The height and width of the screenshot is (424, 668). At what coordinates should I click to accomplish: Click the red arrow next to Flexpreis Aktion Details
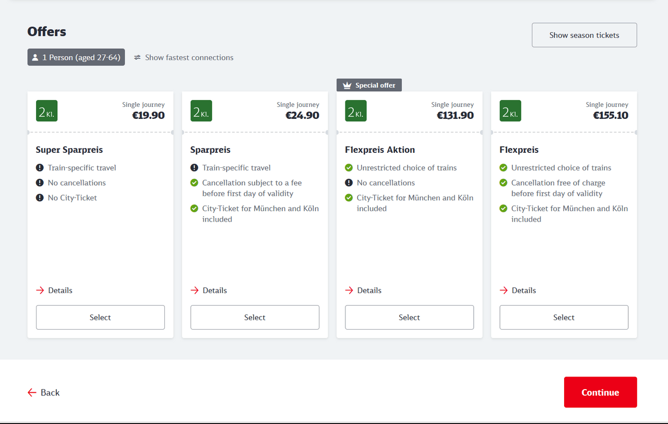click(349, 290)
